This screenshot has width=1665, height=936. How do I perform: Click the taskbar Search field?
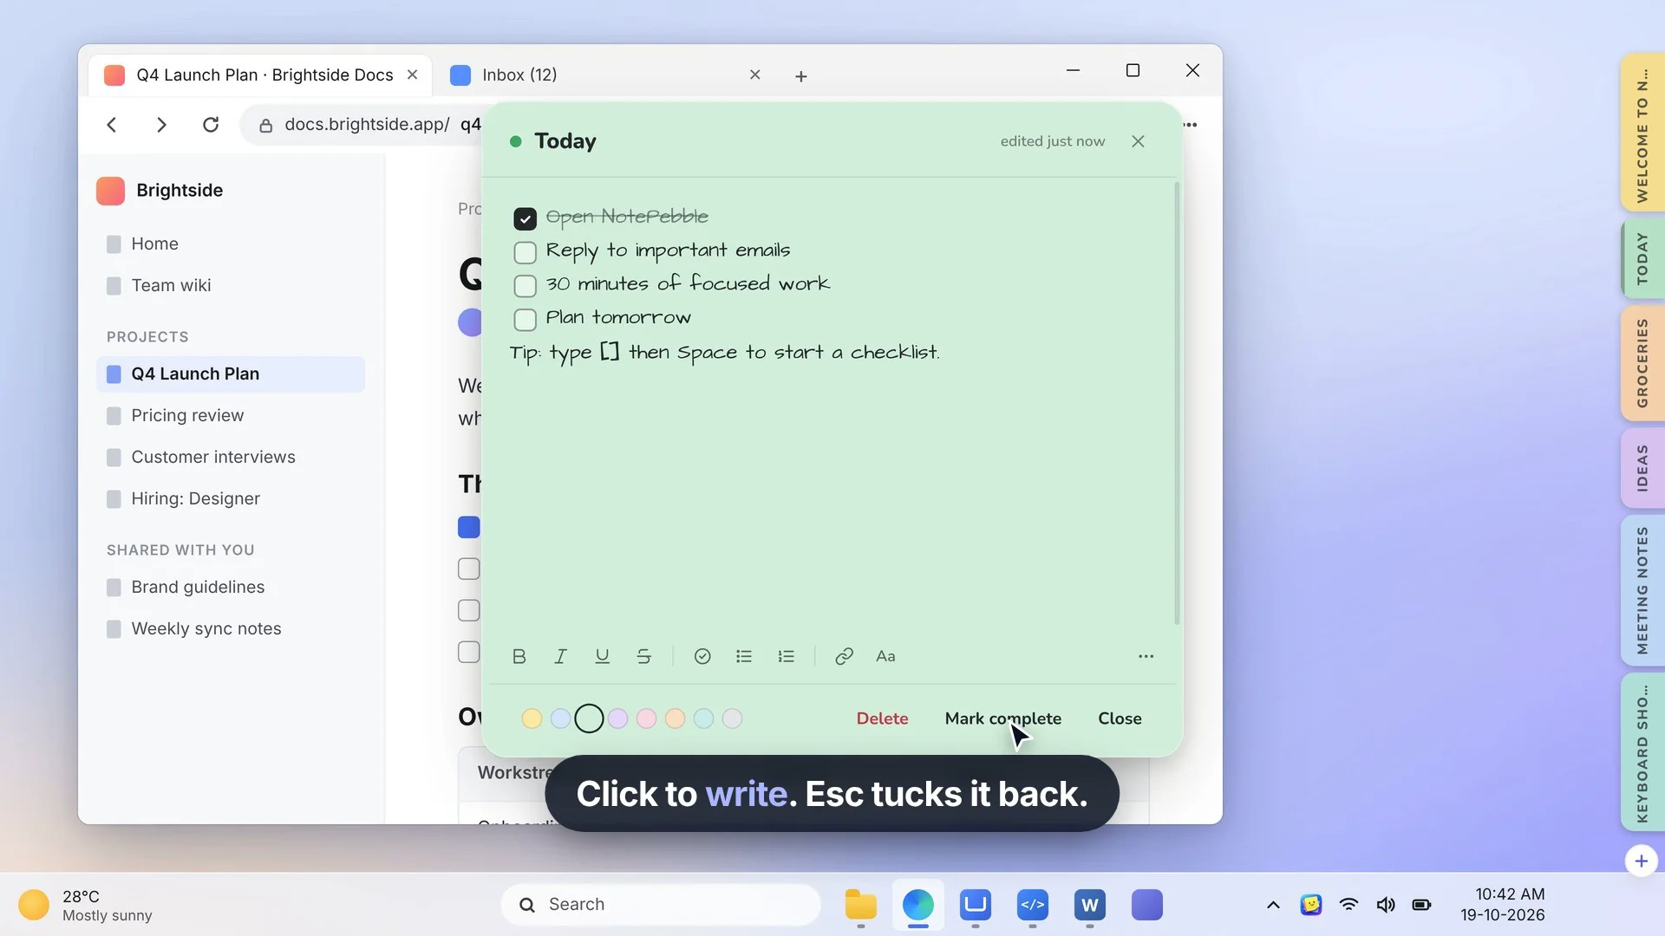click(661, 905)
